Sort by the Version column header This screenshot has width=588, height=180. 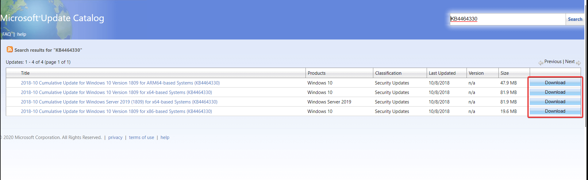click(x=476, y=73)
